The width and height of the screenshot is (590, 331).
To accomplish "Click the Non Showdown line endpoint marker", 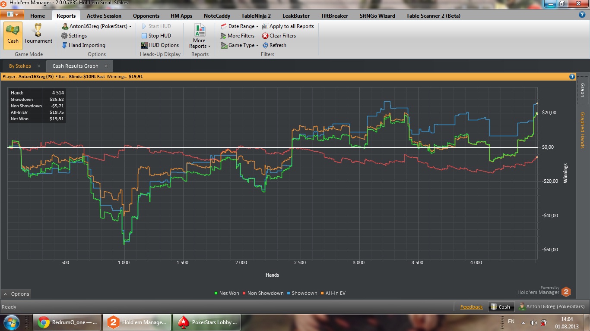I will [537, 158].
